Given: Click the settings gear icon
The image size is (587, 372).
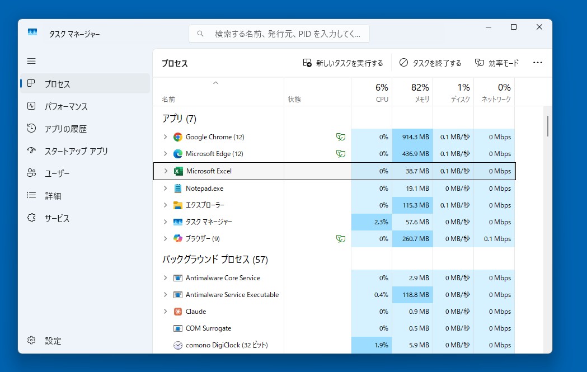Looking at the screenshot, I should pos(31,340).
